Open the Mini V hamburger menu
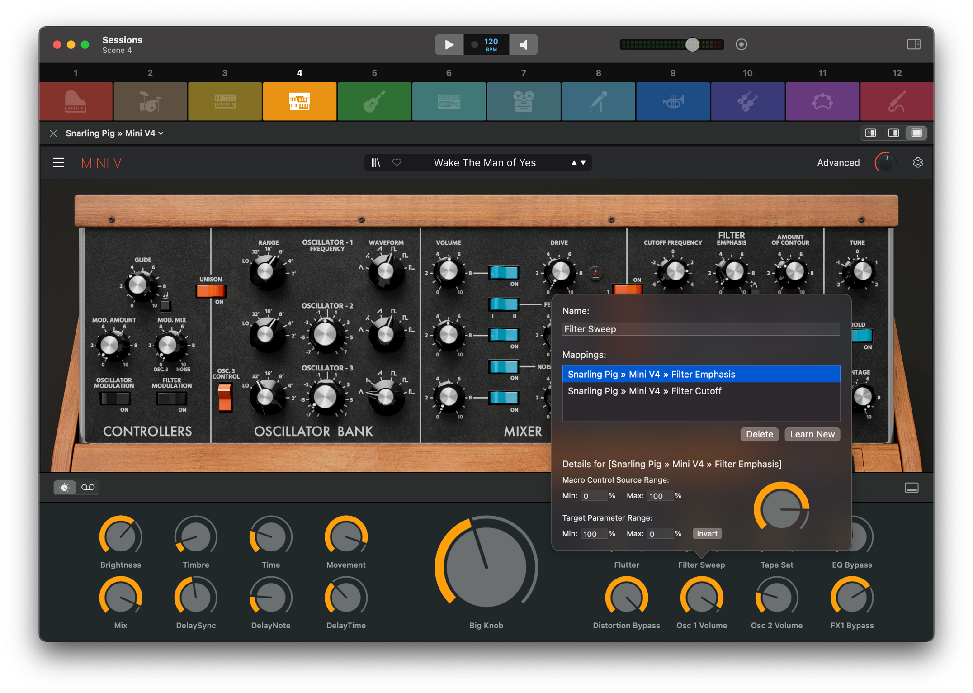Screen dimensions: 973x693 pyautogui.click(x=58, y=163)
